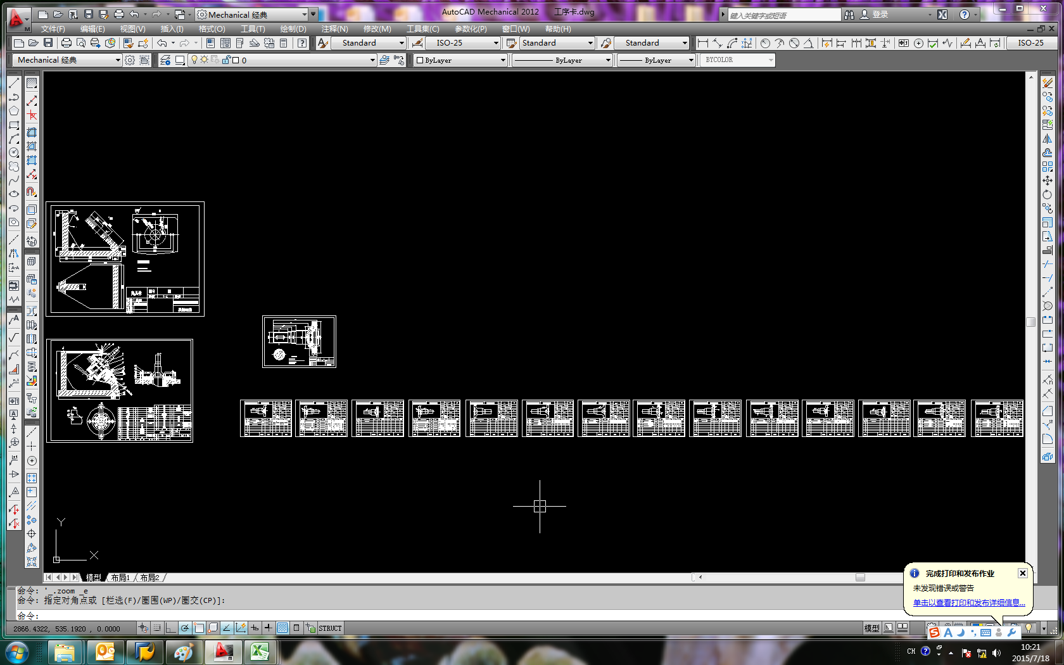
Task: Click the Autodesk Exchange X icon
Action: pos(942,15)
